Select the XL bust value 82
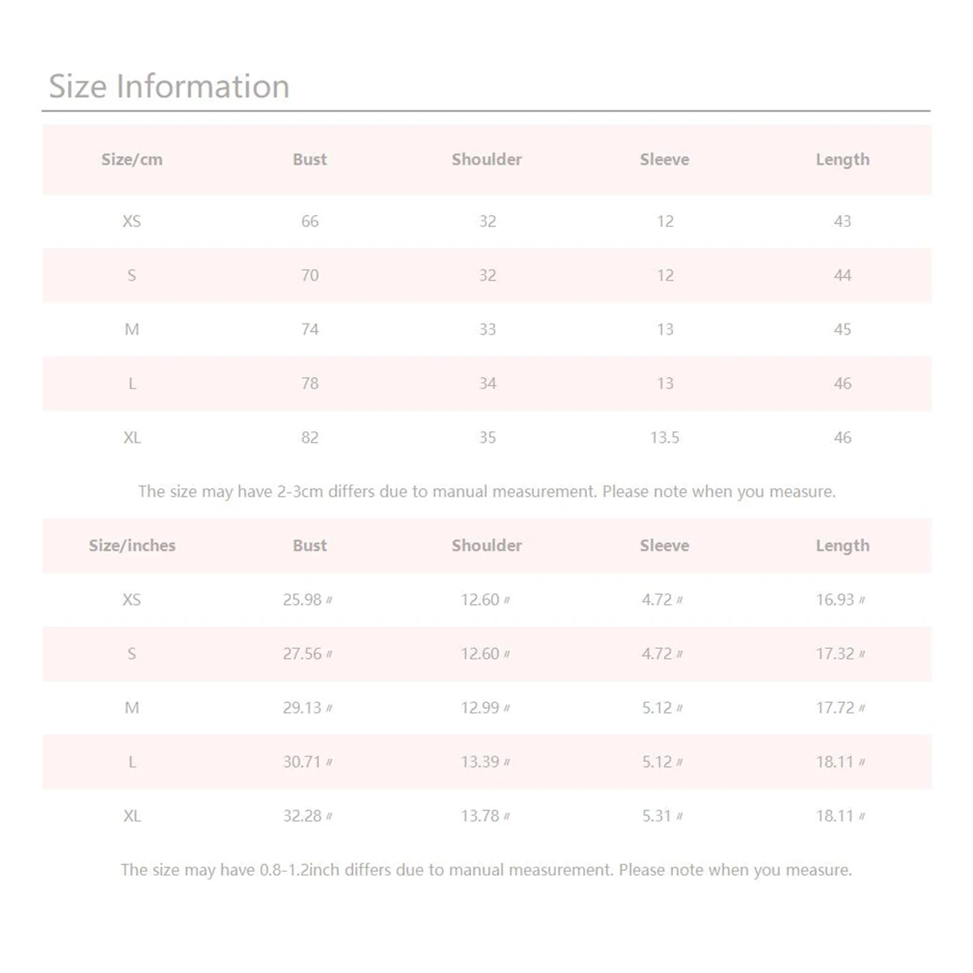Image resolution: width=973 pixels, height=973 pixels. [x=310, y=438]
